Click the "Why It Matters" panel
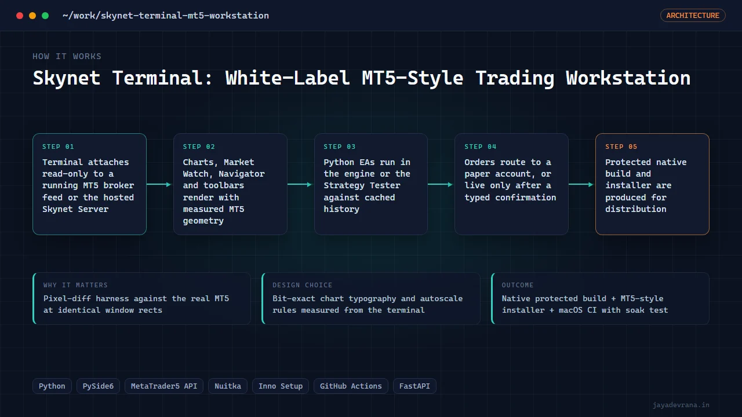The width and height of the screenshot is (742, 417). point(142,298)
